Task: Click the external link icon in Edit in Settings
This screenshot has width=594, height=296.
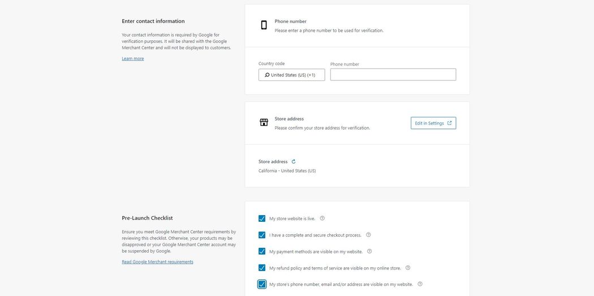Action: (450, 123)
